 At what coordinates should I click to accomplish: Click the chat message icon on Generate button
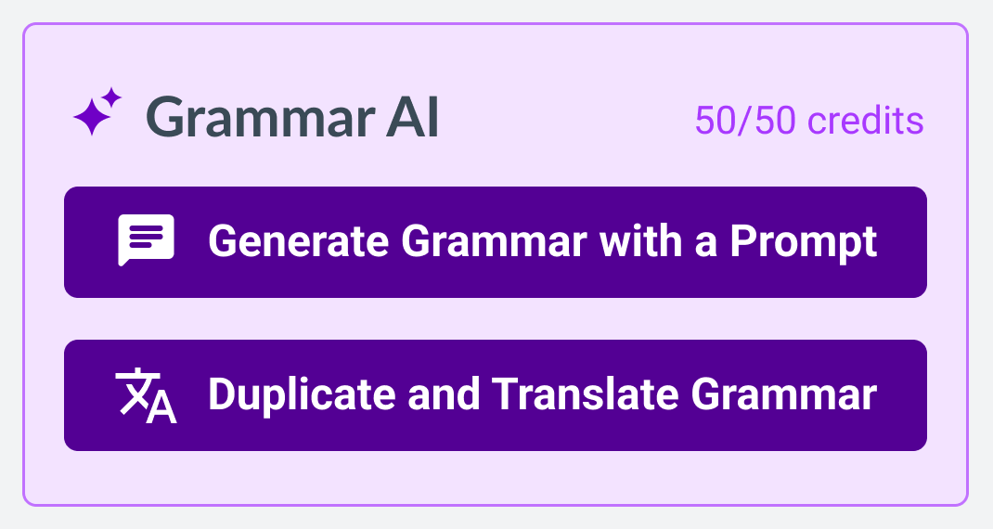coord(147,240)
